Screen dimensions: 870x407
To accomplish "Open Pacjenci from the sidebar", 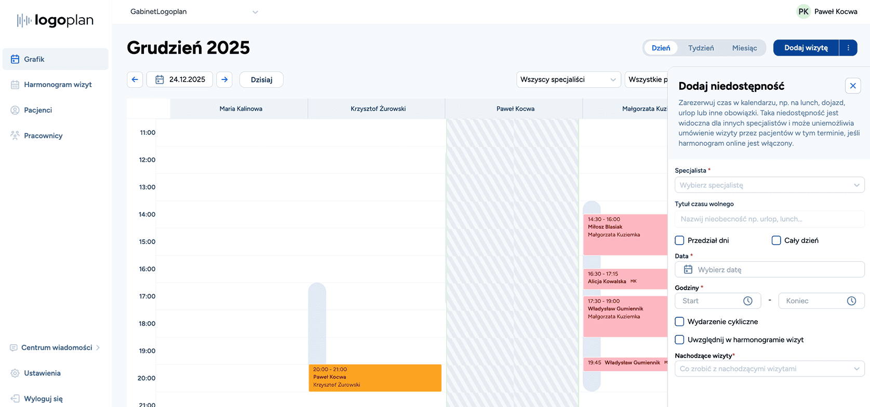I will (38, 110).
